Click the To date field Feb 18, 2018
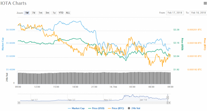 coord(198,13)
